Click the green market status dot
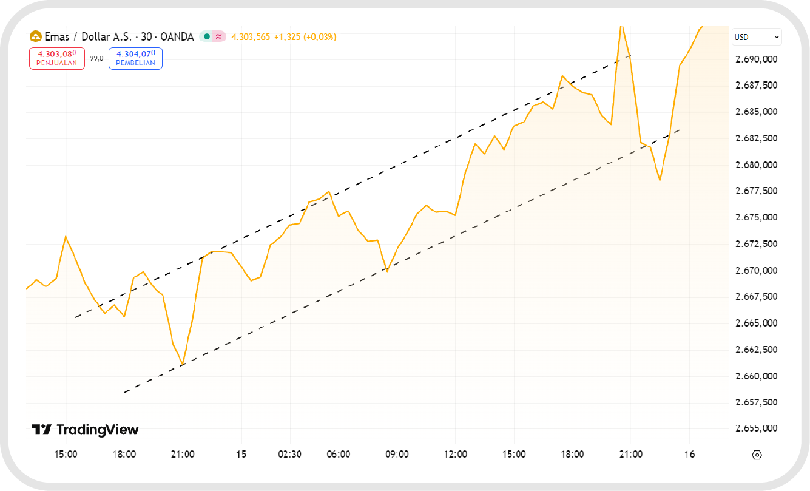Screen dimensions: 810x491 tap(206, 36)
